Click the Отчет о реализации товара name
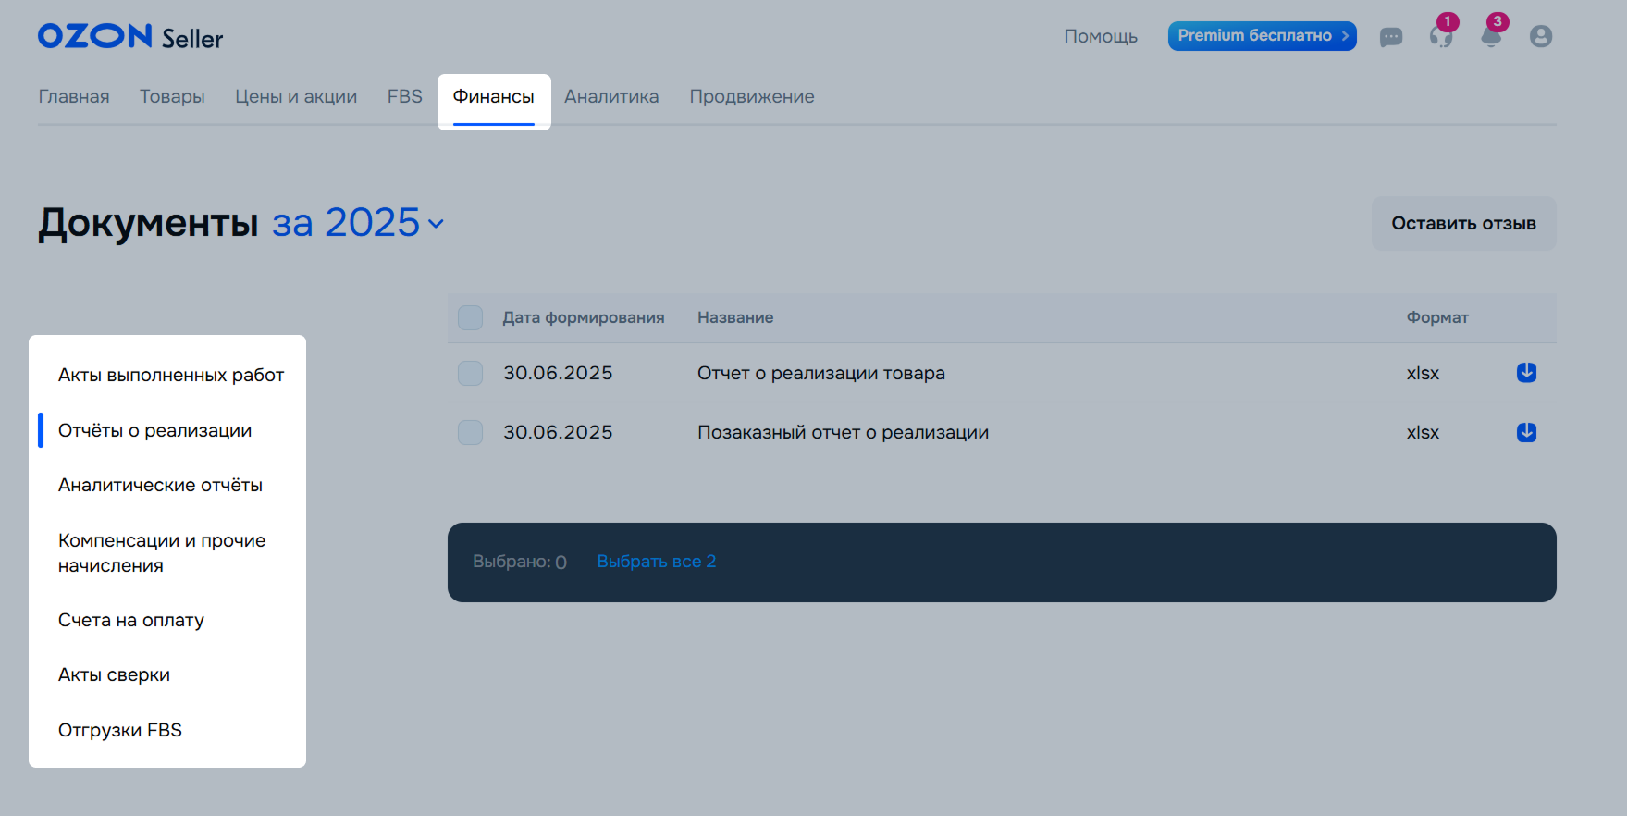 pyautogui.click(x=821, y=373)
